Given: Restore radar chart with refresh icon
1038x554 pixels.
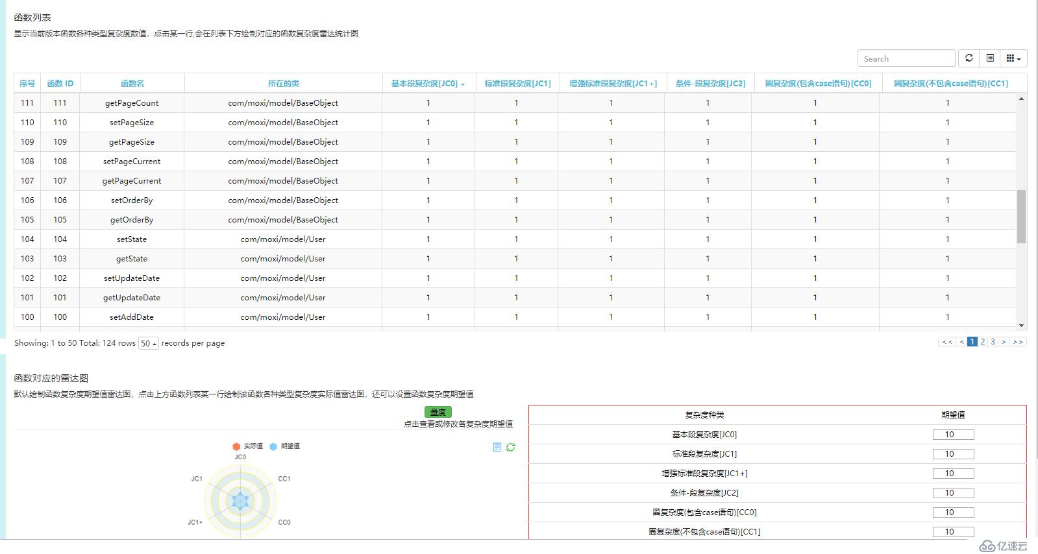Looking at the screenshot, I should [x=511, y=448].
